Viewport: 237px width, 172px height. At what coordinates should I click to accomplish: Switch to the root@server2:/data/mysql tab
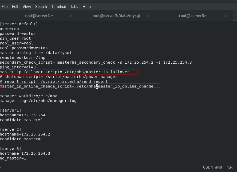(x=116, y=16)
